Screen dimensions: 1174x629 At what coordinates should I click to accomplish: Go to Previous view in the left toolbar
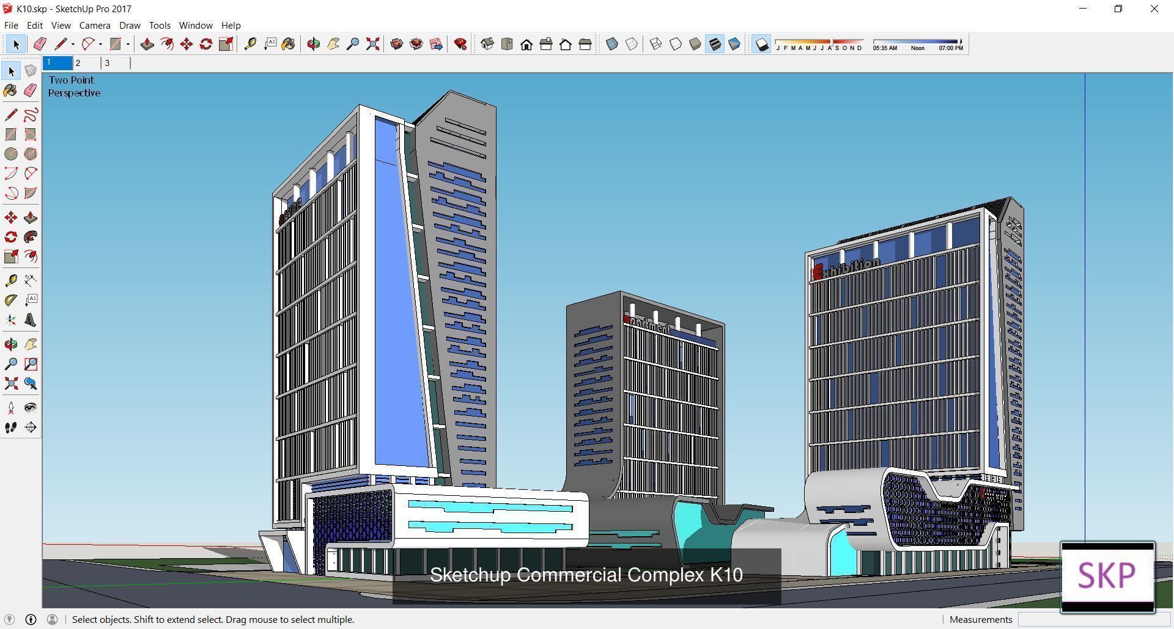coord(31,384)
